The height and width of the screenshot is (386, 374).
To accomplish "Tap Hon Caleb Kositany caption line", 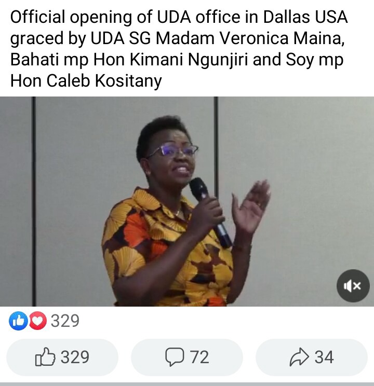I will (x=86, y=81).
